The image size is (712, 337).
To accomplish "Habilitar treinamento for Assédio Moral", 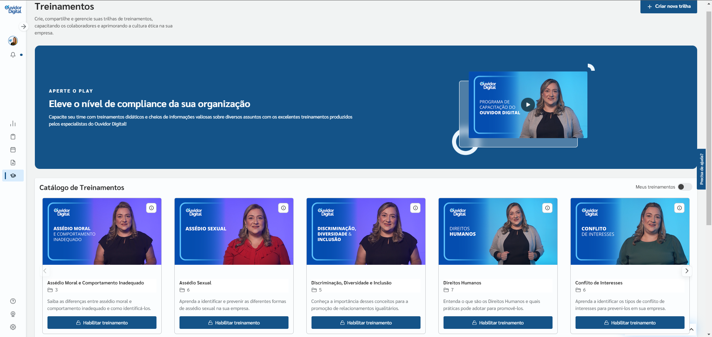I will (x=102, y=323).
